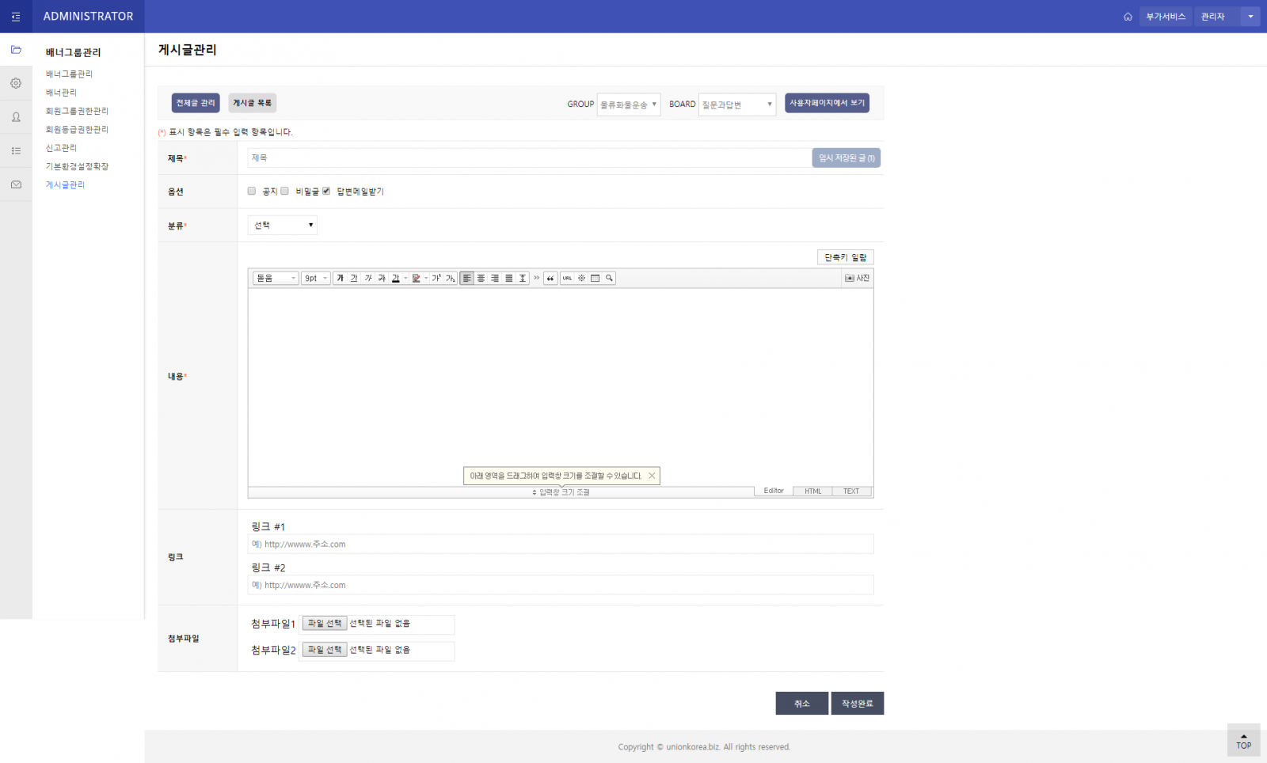Open the 단축키 일람 shortcut list

846,257
